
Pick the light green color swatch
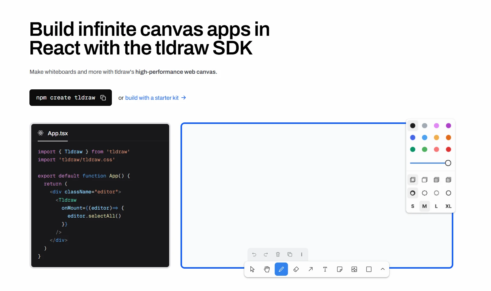(424, 149)
